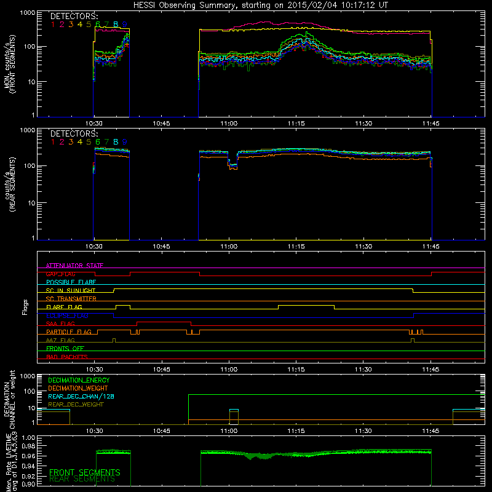The height and width of the screenshot is (492, 492).
Task: Select the DETECTORS: legend heading in the front segments plot
Action: (x=74, y=16)
